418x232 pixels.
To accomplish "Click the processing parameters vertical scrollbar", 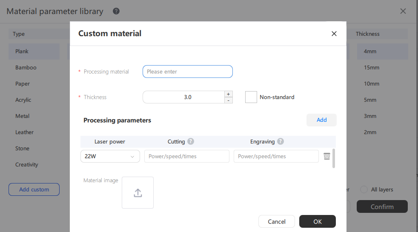I will [333, 158].
